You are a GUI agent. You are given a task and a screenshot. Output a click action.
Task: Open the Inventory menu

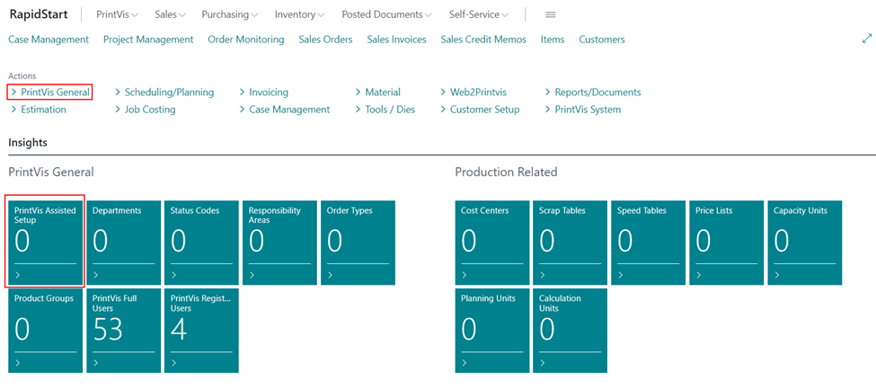pyautogui.click(x=299, y=14)
